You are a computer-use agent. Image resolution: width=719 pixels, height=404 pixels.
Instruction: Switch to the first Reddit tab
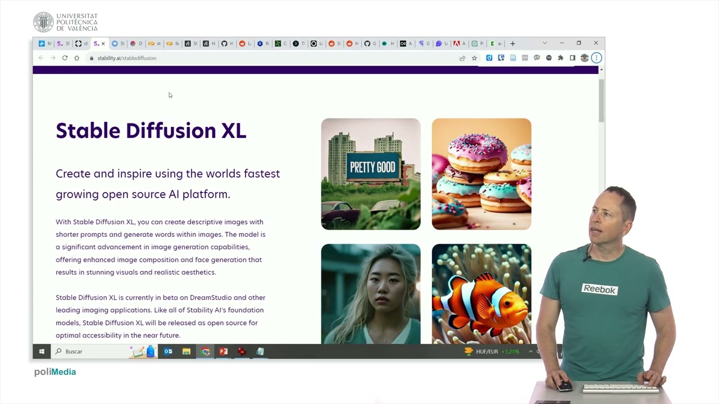tap(245, 43)
